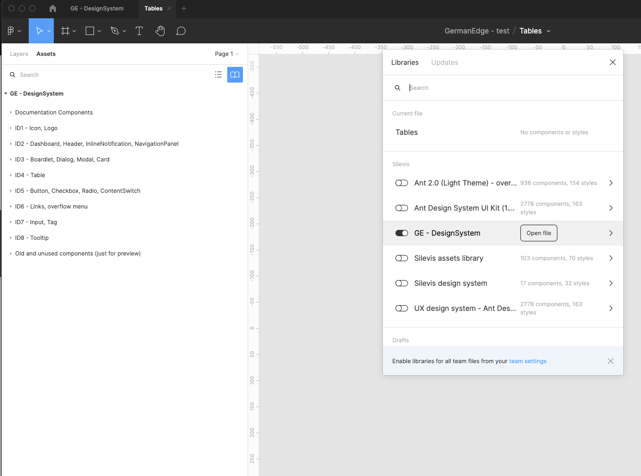Image resolution: width=641 pixels, height=476 pixels.
Task: Select the Frame tool
Action: coord(65,31)
